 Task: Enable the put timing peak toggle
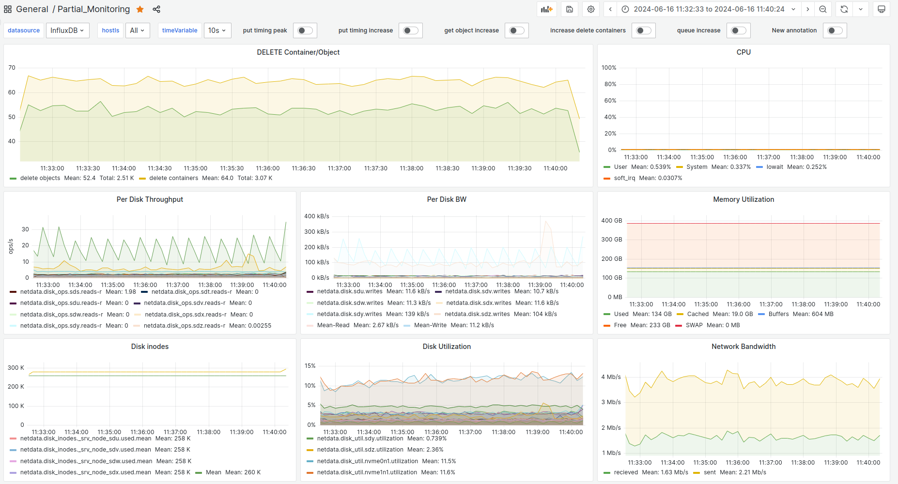tap(305, 30)
